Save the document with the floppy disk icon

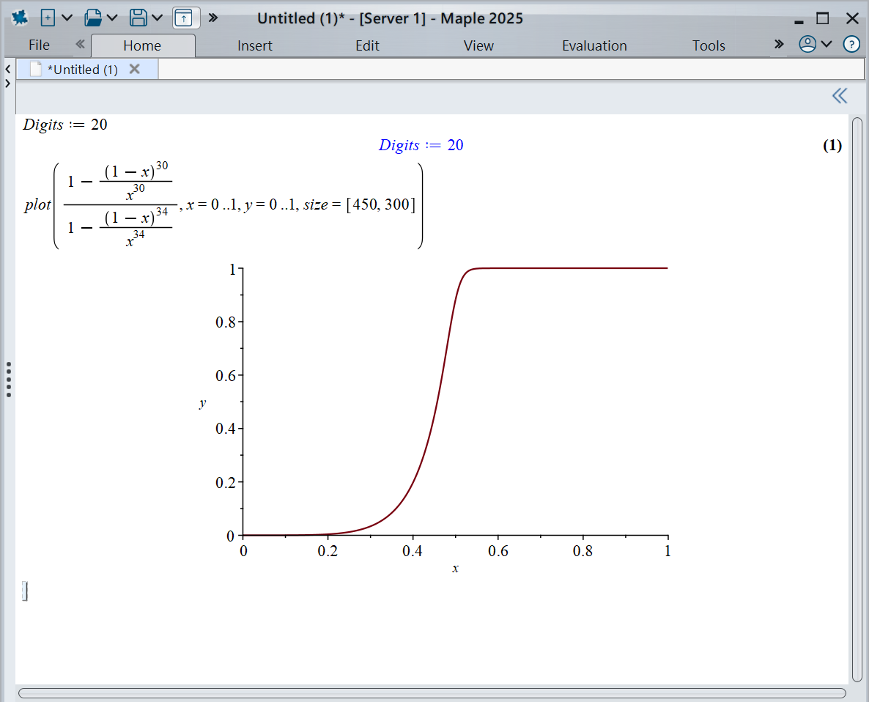[x=138, y=18]
